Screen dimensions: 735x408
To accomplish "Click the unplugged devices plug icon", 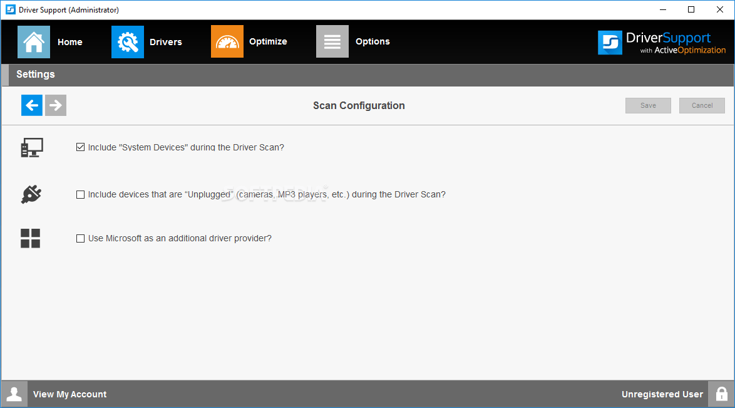I will click(31, 194).
